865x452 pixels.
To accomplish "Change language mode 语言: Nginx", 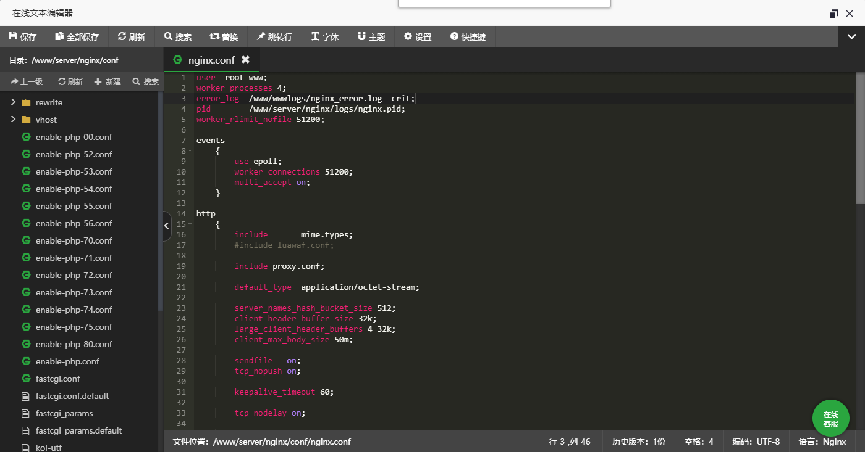I will pos(822,442).
